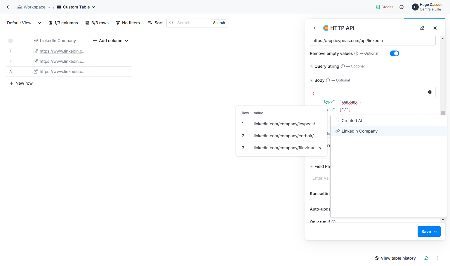Edit the HTTP API name with pencil icon
Image resolution: width=450 pixels, height=266 pixels.
coord(422,28)
